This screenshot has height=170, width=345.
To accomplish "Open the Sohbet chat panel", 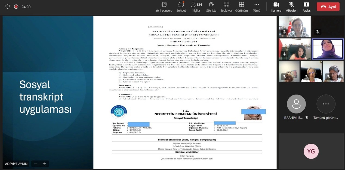I will [181, 5].
